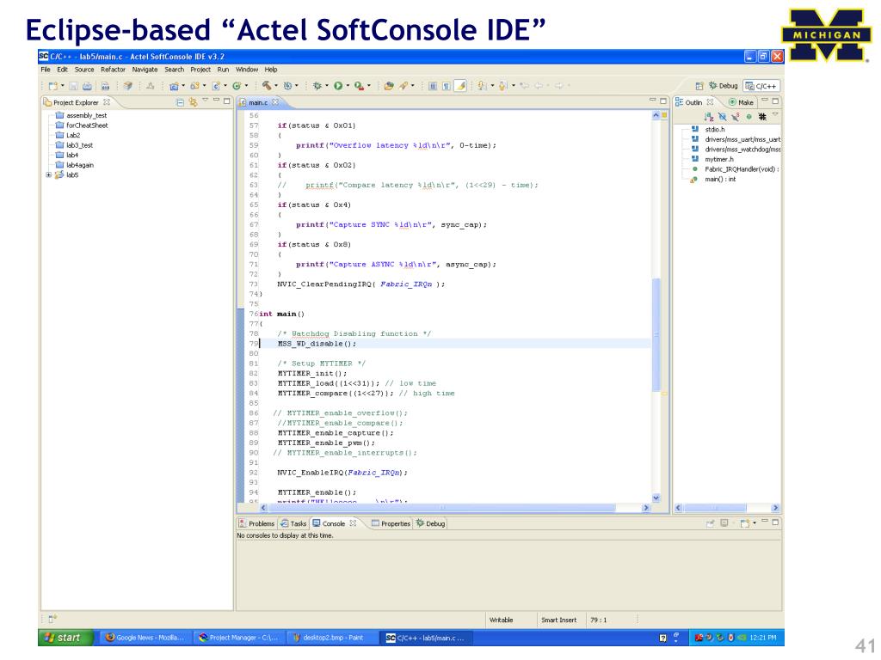This screenshot has height=660, width=881.
Task: Click the Debug bug toolbar icon
Action: click(317, 86)
